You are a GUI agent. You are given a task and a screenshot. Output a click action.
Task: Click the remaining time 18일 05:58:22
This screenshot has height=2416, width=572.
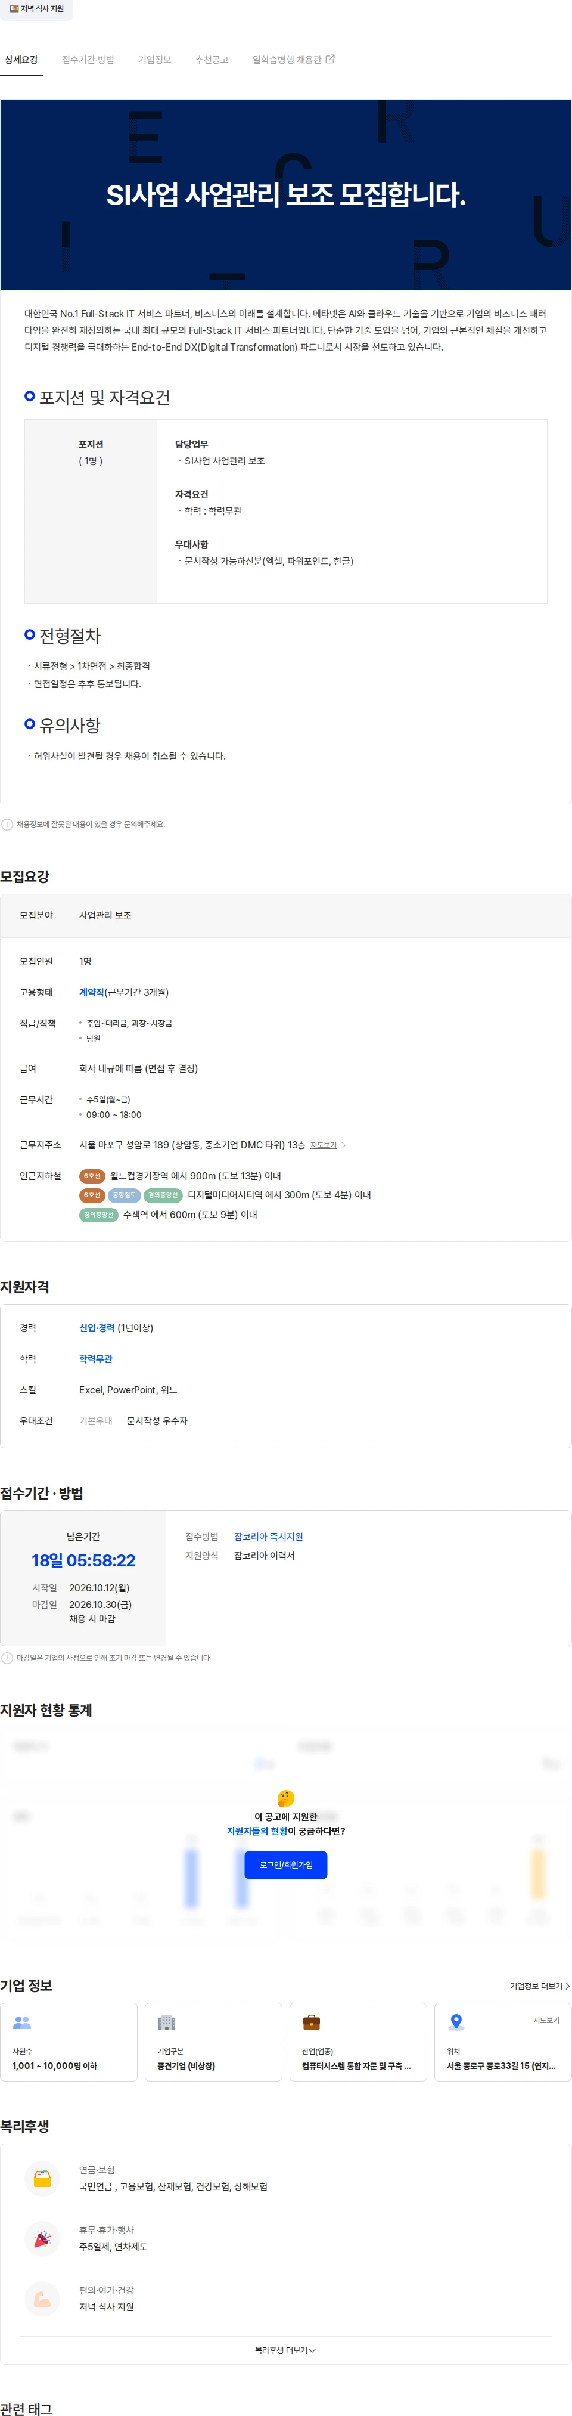(83, 1560)
